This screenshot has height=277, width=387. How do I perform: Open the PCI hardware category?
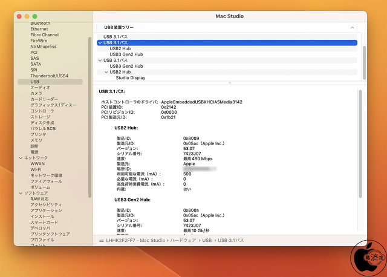[34, 53]
